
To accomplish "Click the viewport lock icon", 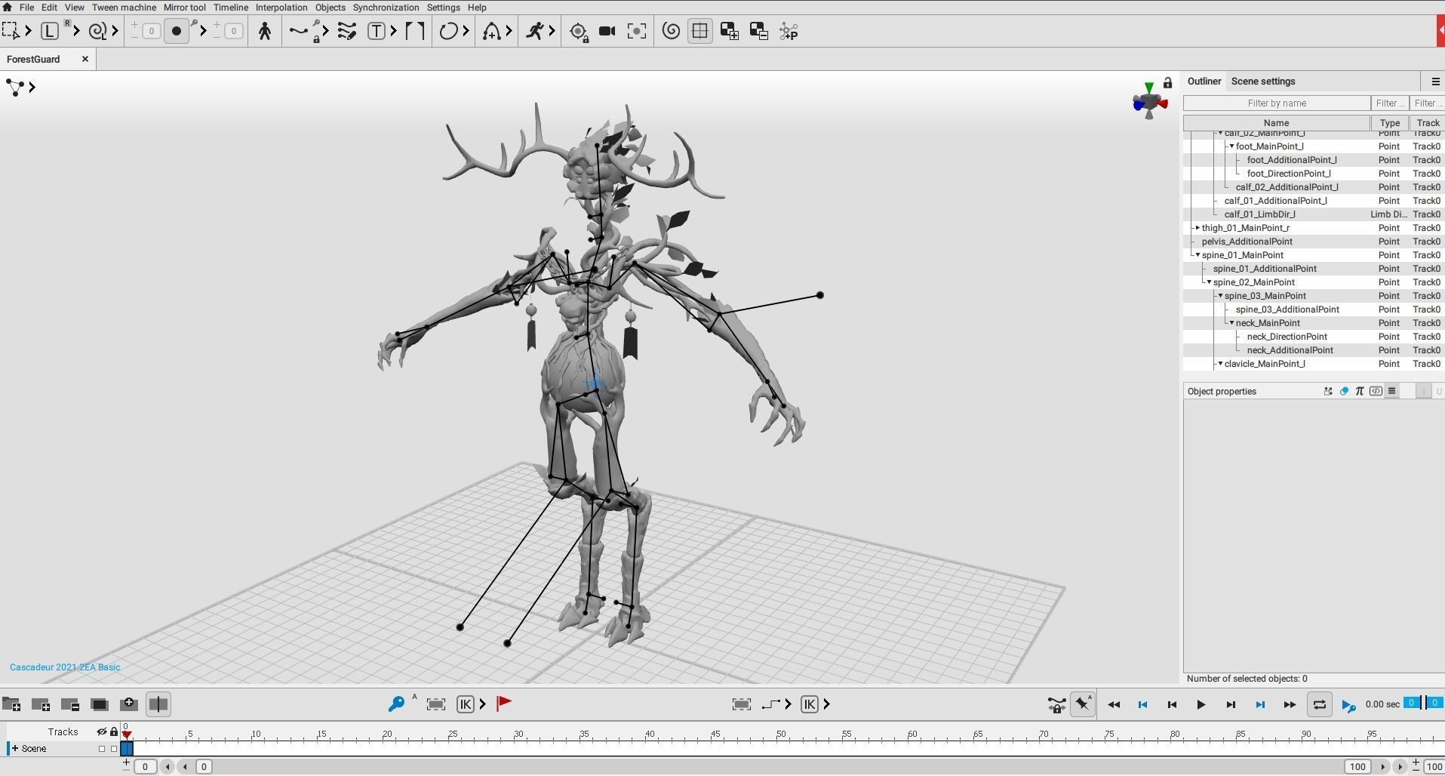I will click(1168, 82).
